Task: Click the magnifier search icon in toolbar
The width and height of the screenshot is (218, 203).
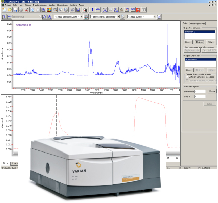Action: pyautogui.click(x=60, y=10)
